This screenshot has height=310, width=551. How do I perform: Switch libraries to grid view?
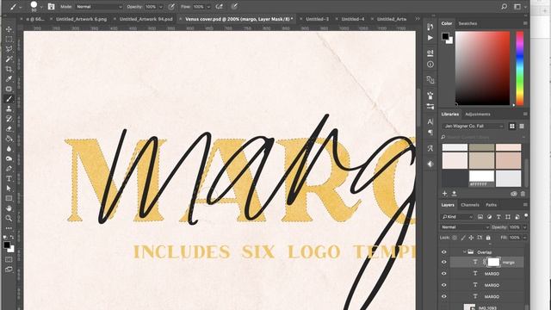tap(512, 126)
